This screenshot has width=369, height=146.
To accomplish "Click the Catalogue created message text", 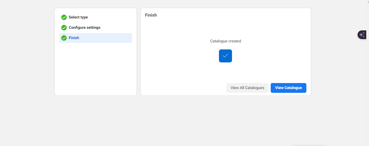I will coord(225,41).
